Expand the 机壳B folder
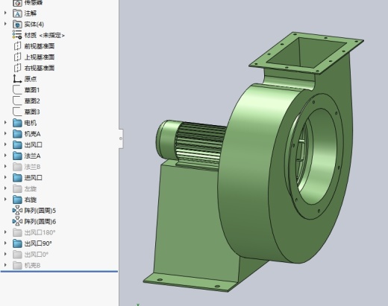388x306 pixels. pos(5,265)
